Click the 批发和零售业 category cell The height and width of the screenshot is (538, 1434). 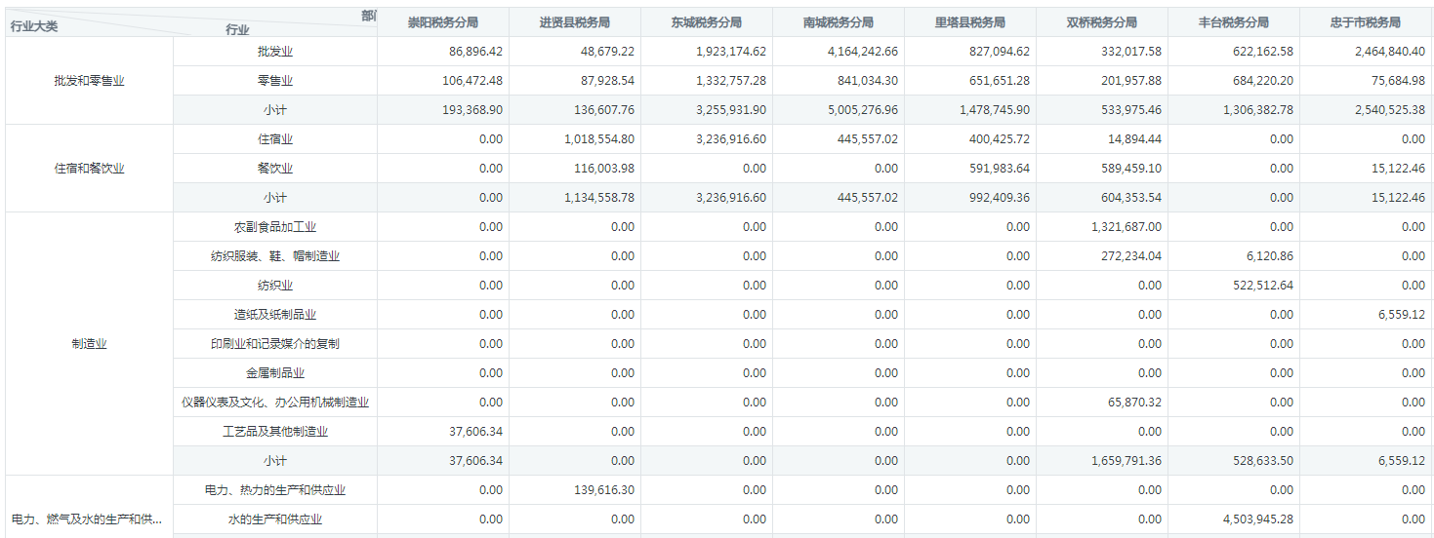pyautogui.click(x=90, y=81)
